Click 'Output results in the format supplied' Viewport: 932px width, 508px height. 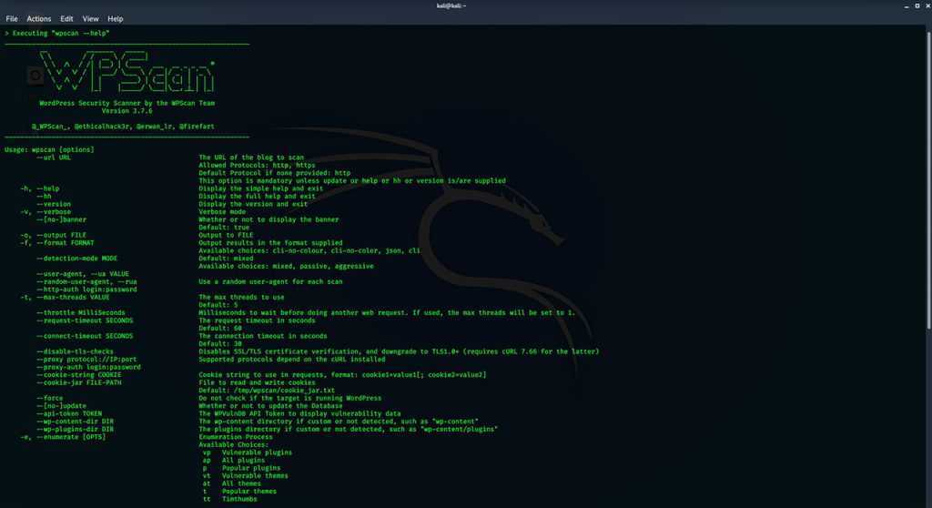coord(270,242)
